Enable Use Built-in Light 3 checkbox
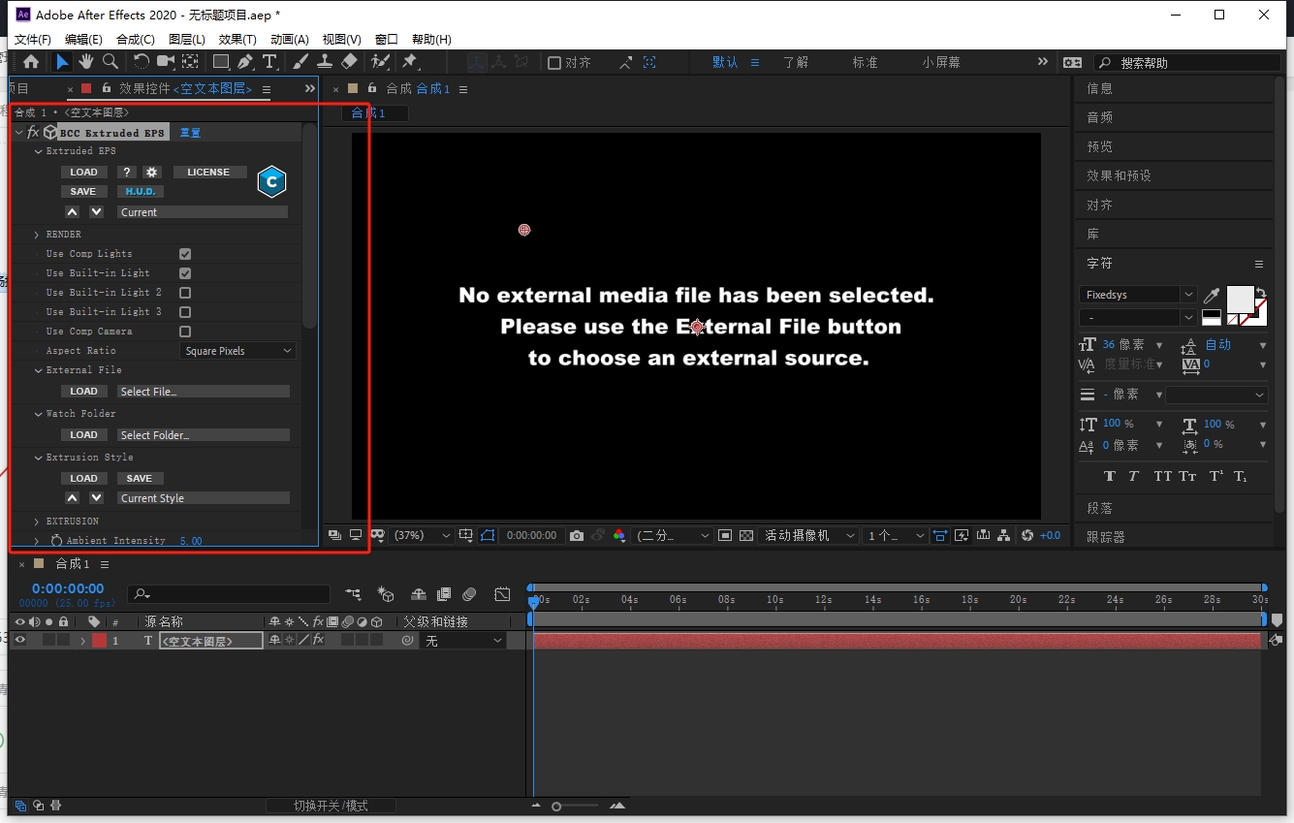 [x=185, y=312]
